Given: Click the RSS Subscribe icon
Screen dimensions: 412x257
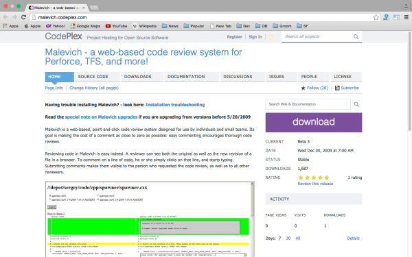Looking at the screenshot, I should click(337, 88).
